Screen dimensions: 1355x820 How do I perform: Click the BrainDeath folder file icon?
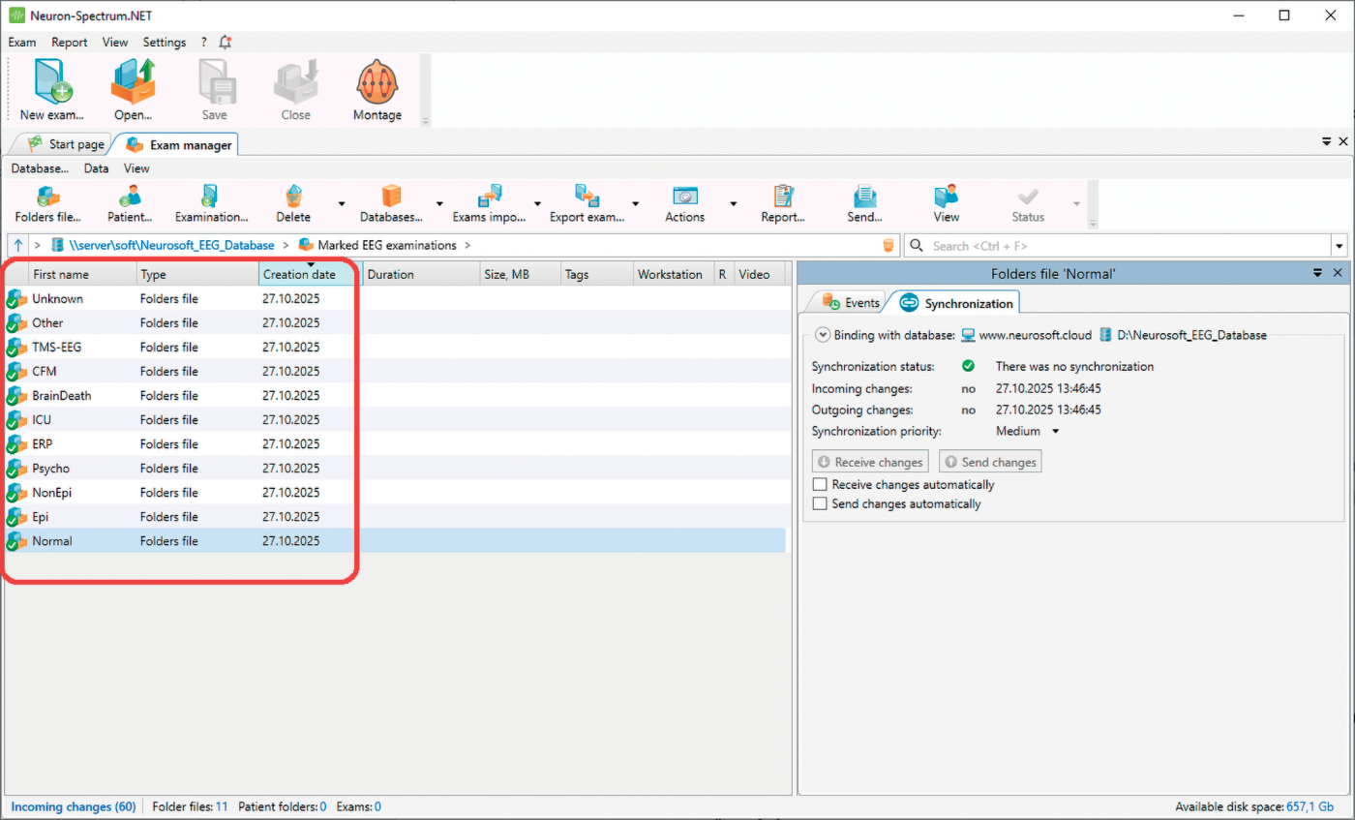tap(15, 397)
